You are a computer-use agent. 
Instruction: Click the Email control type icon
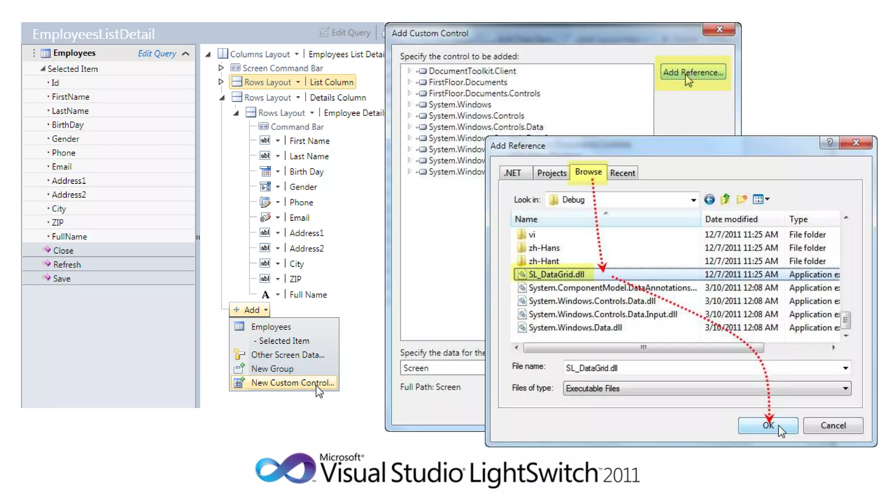pos(265,217)
